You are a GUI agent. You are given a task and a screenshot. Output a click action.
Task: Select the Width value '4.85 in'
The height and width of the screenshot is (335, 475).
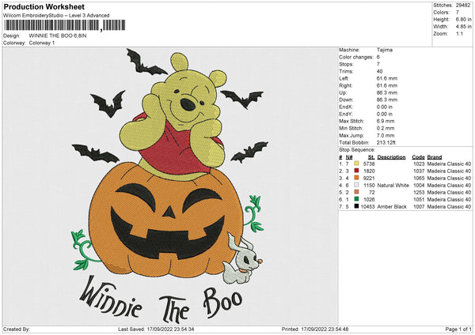(463, 27)
